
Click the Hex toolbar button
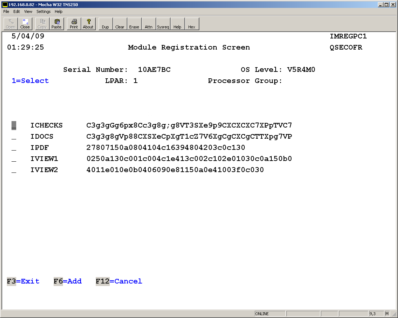click(192, 24)
